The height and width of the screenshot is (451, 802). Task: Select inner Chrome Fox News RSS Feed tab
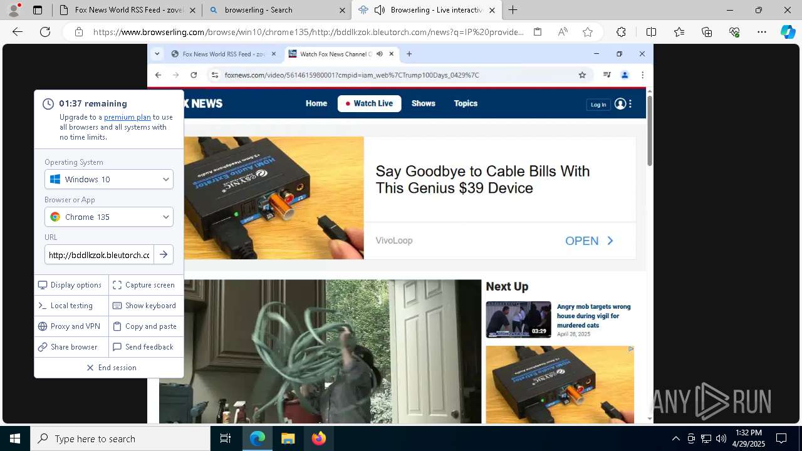pos(223,54)
